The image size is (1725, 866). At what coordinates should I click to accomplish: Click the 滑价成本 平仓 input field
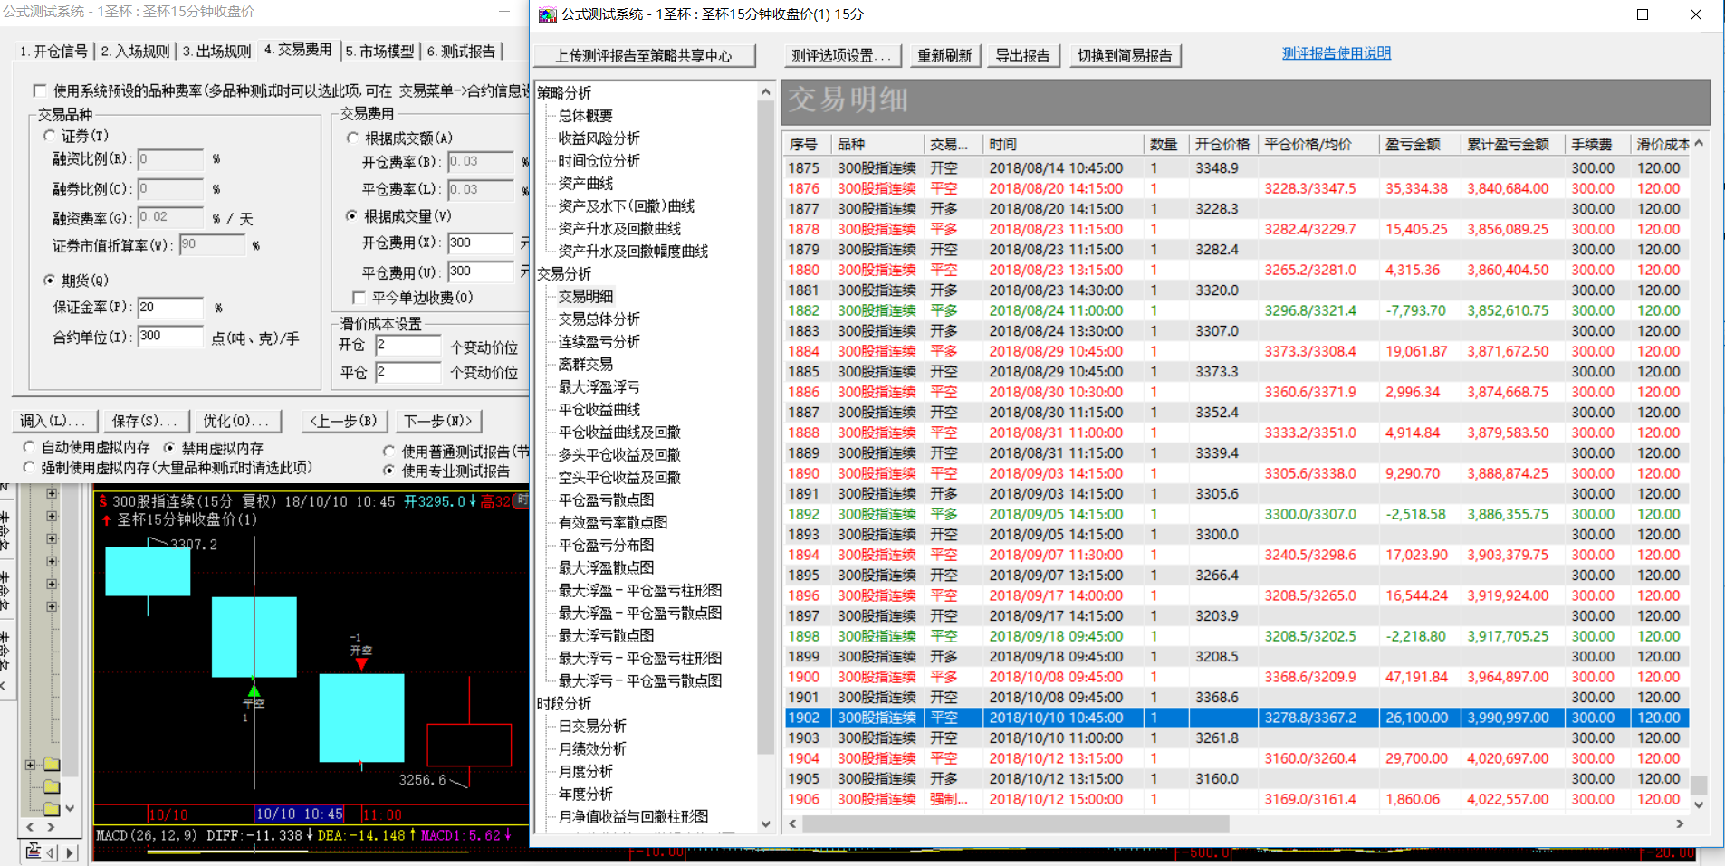[408, 373]
